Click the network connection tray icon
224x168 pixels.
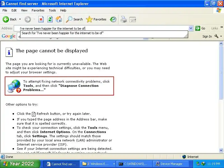pos(203,164)
